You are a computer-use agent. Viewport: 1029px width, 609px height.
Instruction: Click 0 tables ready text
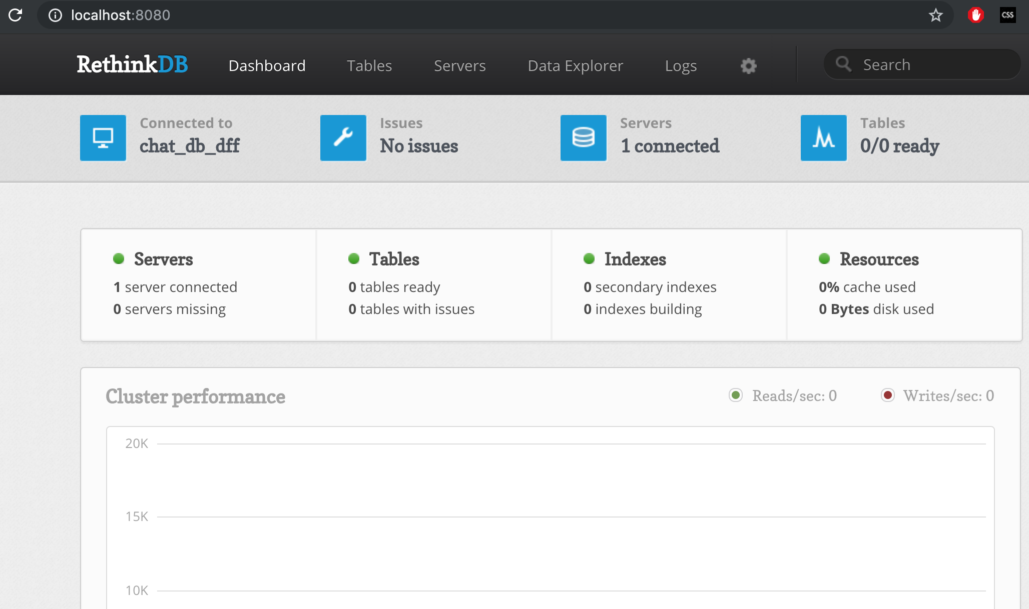coord(394,287)
